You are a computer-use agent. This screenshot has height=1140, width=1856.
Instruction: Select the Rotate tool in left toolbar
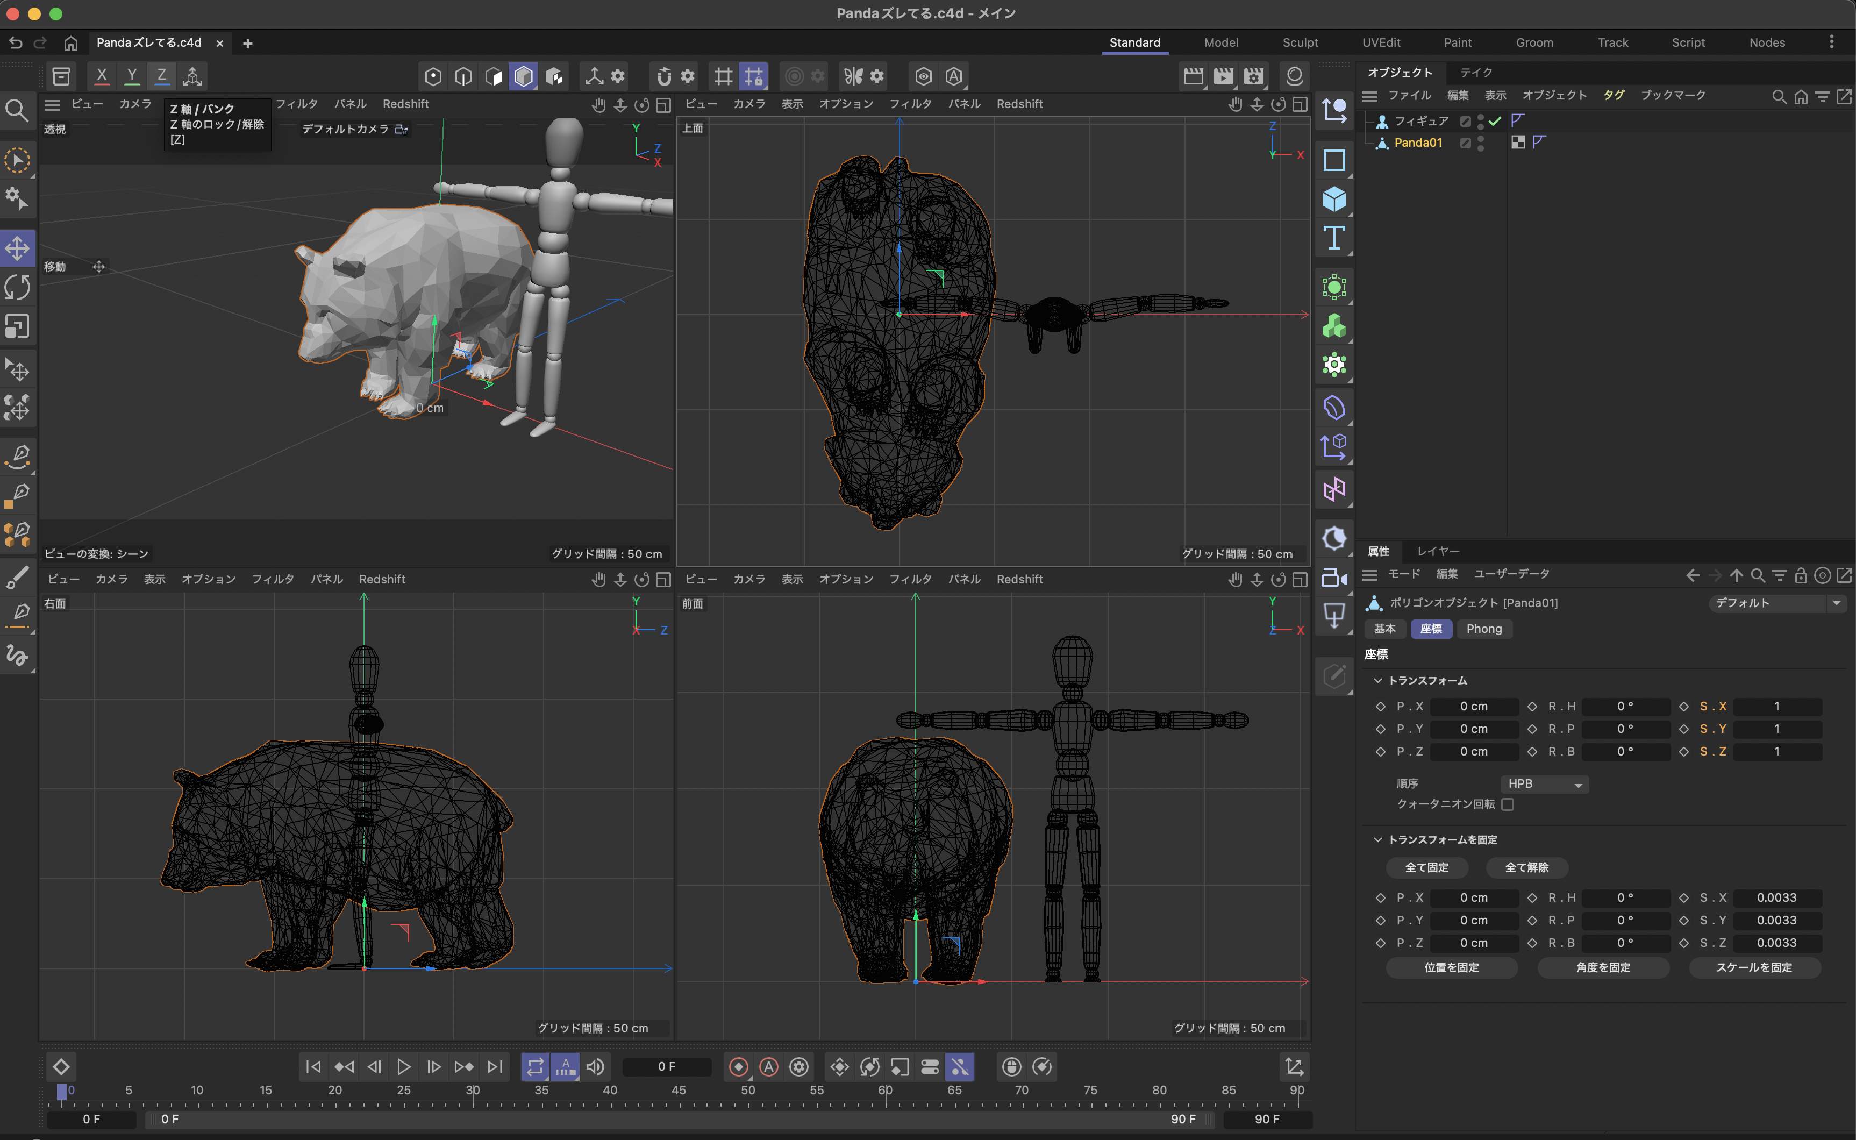tap(17, 287)
